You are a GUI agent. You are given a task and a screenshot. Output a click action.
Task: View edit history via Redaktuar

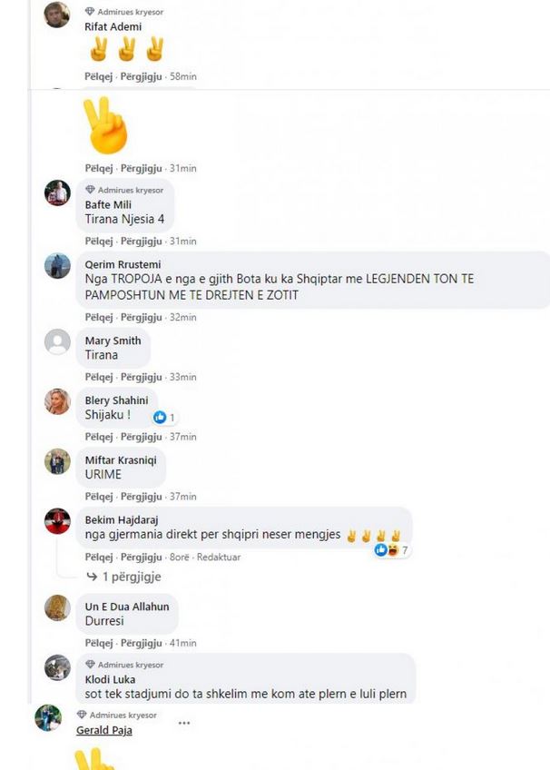point(219,557)
